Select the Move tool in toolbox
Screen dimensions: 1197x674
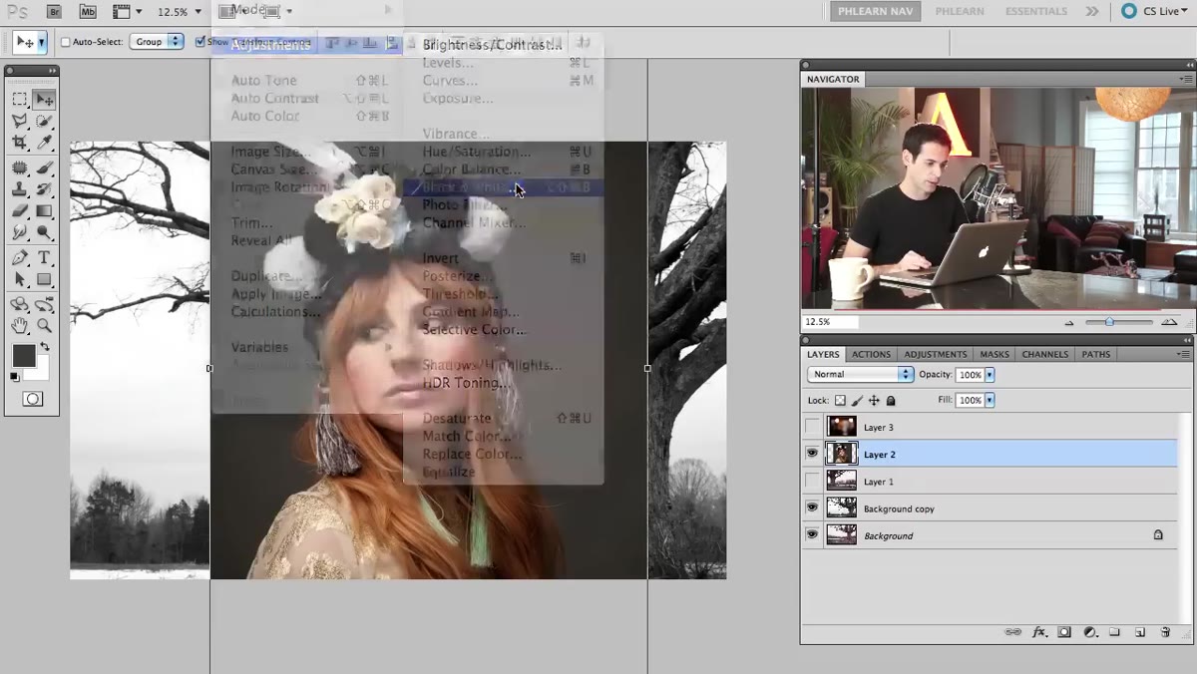click(x=44, y=100)
